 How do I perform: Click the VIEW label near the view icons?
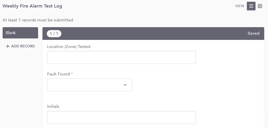point(240,6)
